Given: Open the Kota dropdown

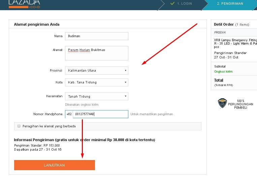Looking at the screenshot, I should [x=97, y=82].
